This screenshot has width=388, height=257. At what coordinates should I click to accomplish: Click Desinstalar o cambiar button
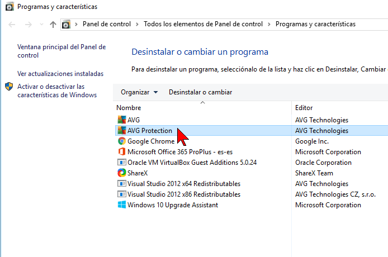tap(201, 92)
